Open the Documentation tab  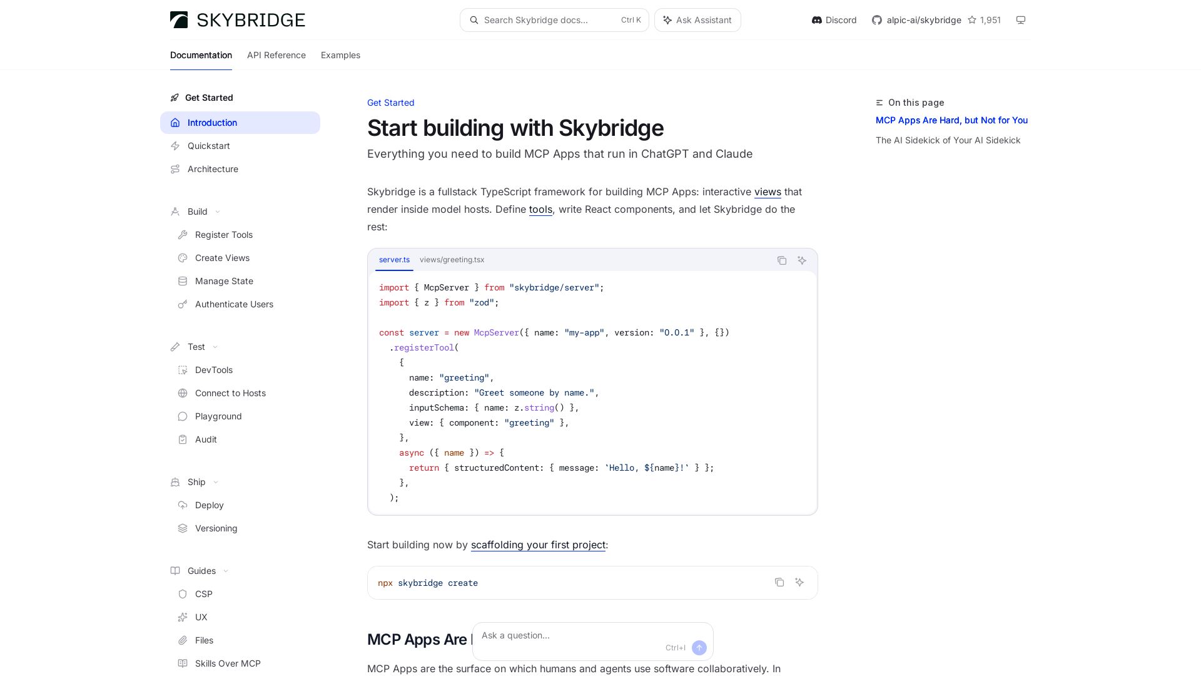201,55
